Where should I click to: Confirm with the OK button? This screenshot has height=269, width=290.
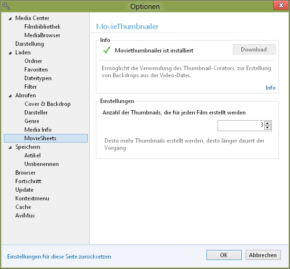[224, 255]
